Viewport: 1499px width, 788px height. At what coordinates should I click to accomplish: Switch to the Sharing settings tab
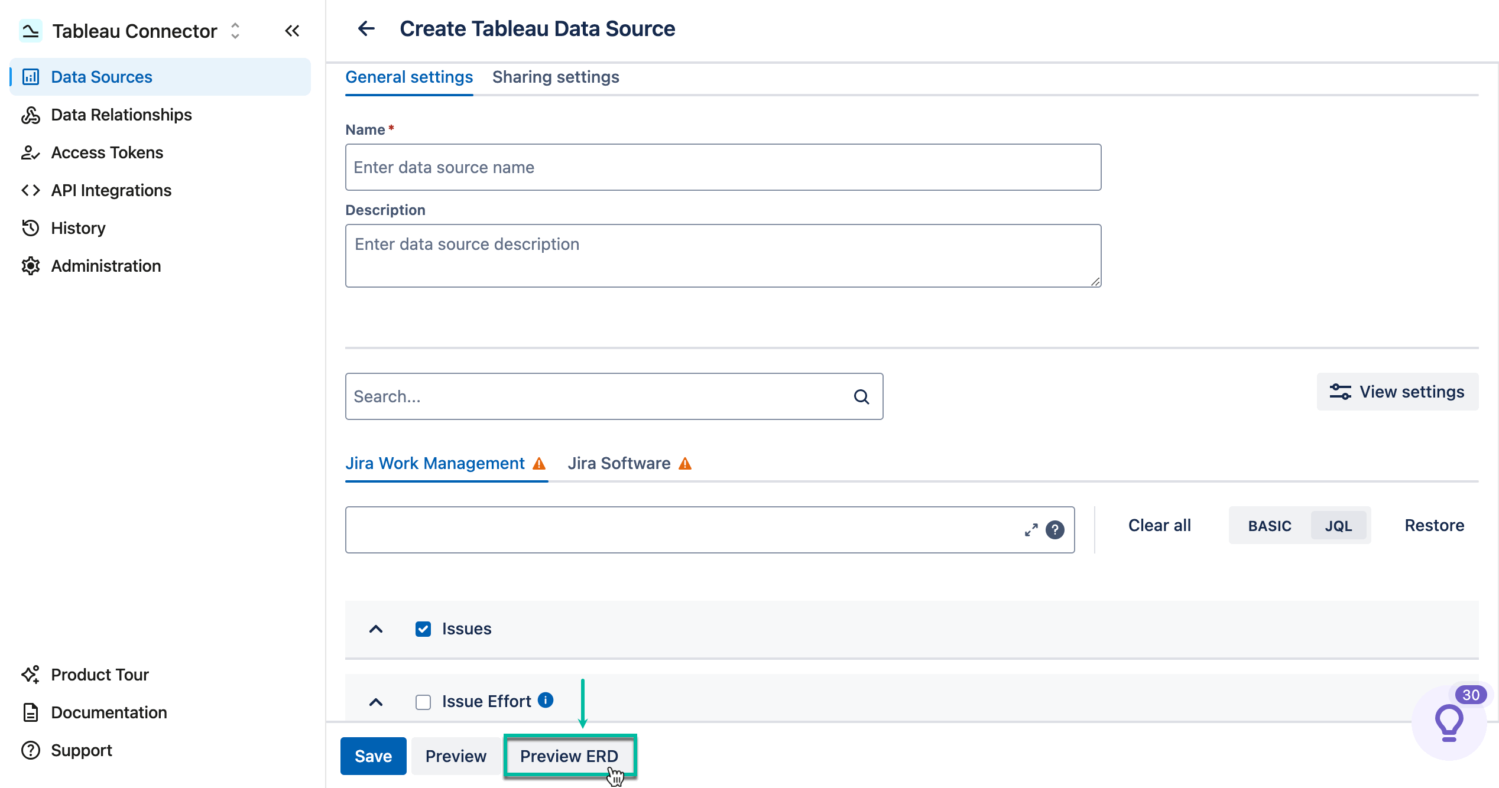click(556, 77)
